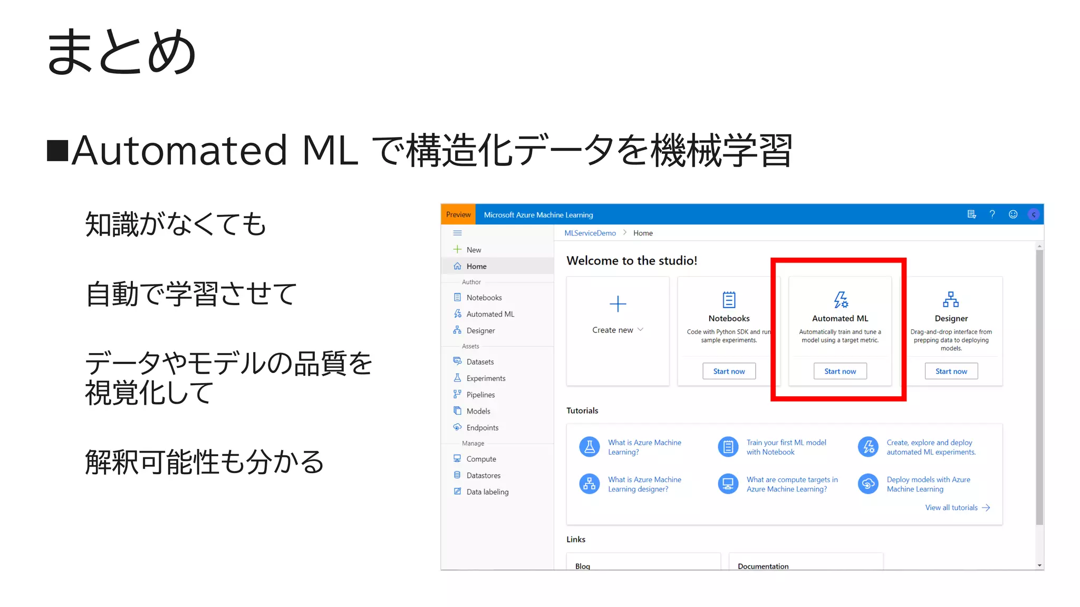
Task: Open Create, explore and deploy automated ML link
Action: click(x=931, y=447)
